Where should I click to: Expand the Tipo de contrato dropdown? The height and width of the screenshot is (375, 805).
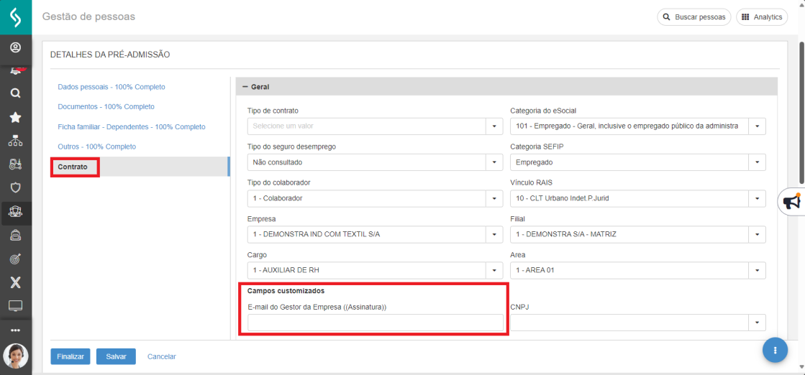tap(494, 126)
